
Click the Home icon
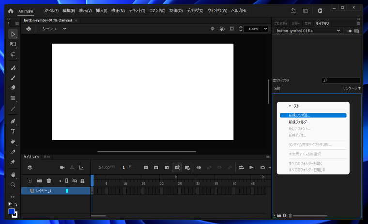(11, 11)
